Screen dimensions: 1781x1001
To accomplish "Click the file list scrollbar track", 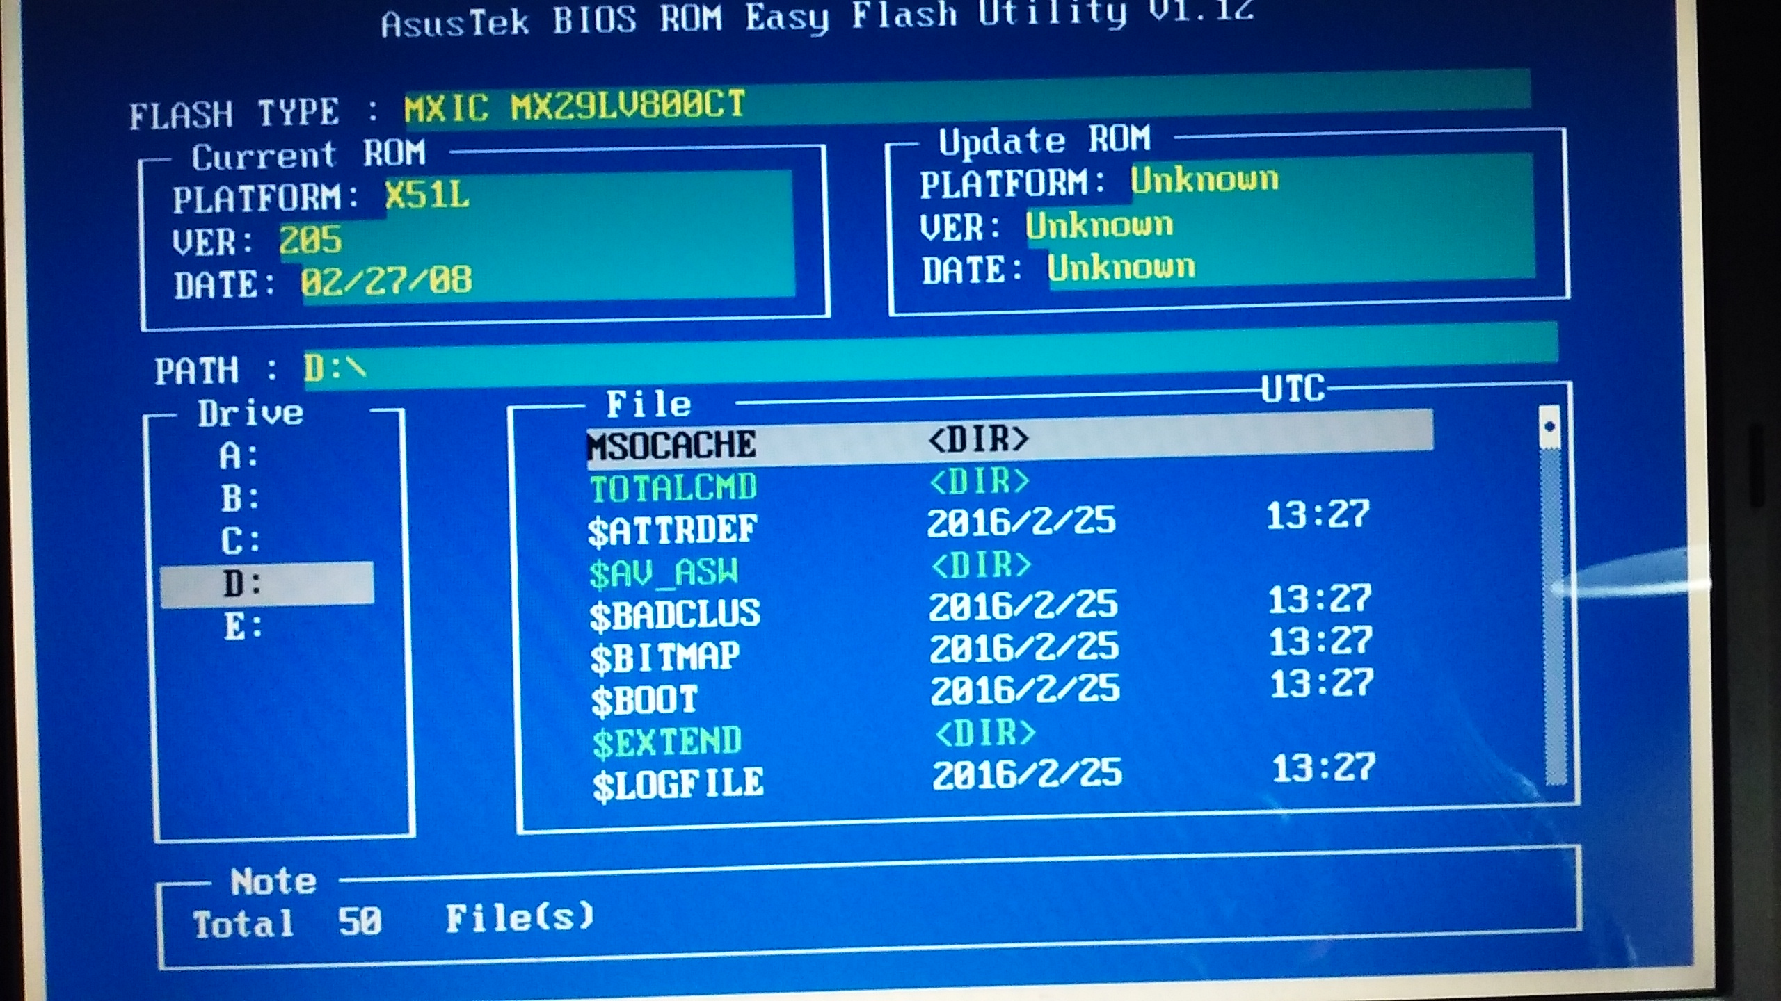I will pyautogui.click(x=1554, y=615).
